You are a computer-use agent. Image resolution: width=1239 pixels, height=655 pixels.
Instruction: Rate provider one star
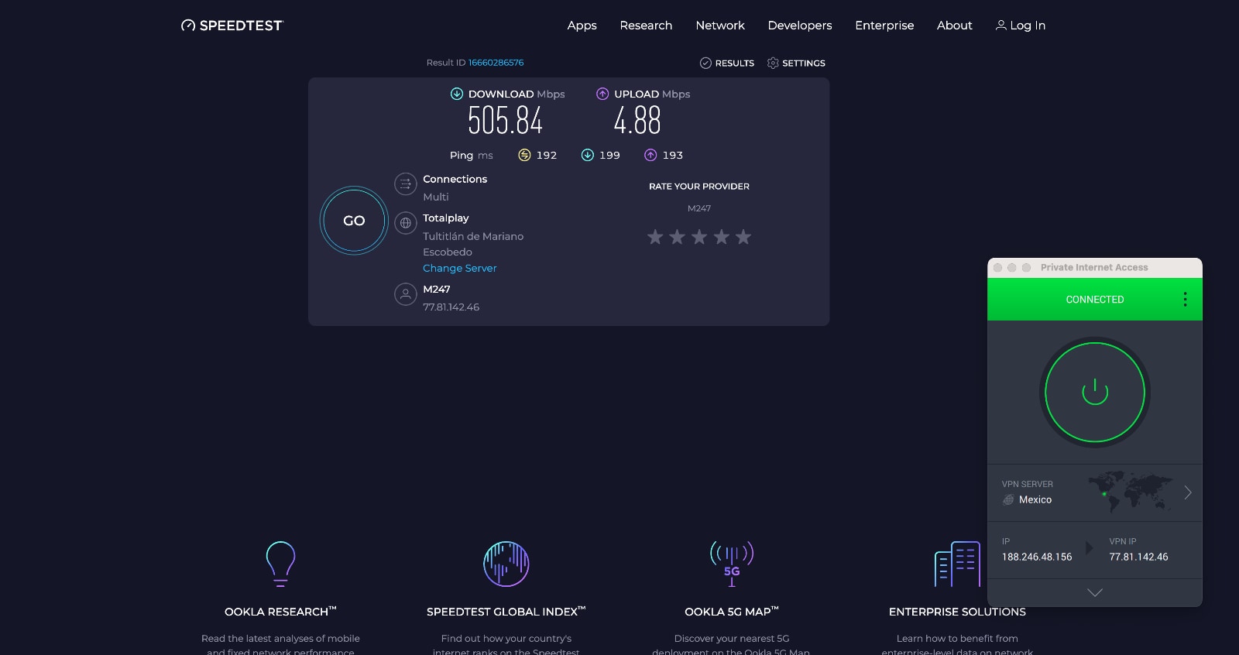[x=655, y=237]
